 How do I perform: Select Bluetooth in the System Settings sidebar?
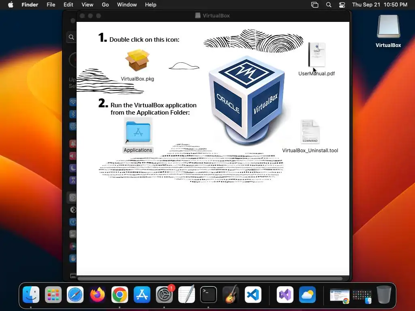pos(73,114)
